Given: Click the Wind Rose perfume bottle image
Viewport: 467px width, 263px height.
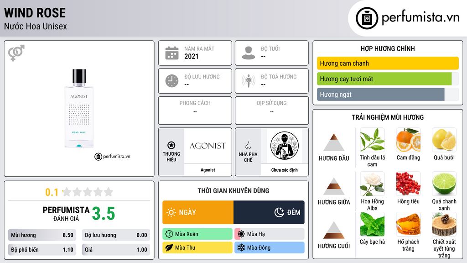Looking at the screenshot, I should 79,109.
